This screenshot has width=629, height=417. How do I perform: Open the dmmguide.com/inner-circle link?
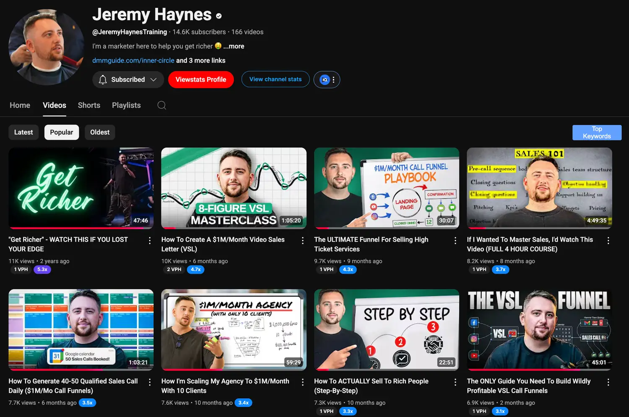pos(133,60)
